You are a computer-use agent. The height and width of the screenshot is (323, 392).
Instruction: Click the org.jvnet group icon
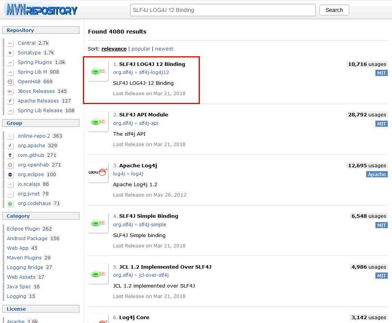[x=10, y=194]
